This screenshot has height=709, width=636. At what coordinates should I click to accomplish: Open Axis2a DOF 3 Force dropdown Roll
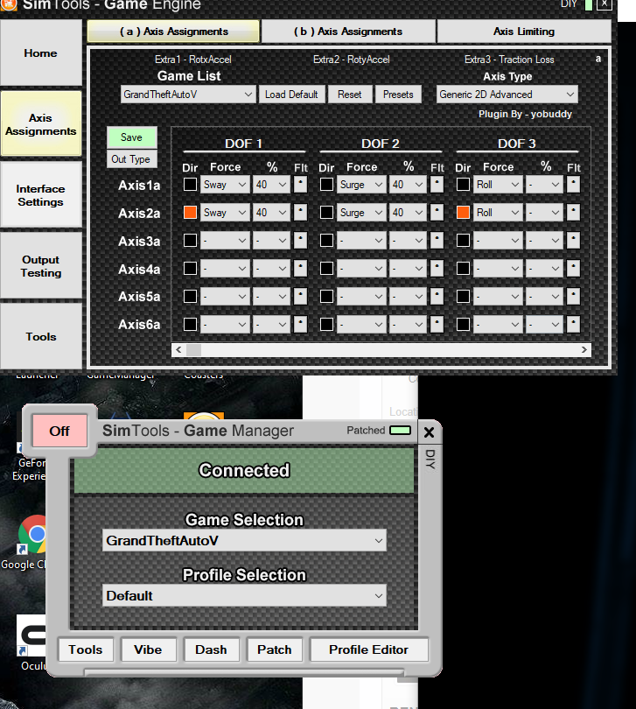click(x=498, y=213)
